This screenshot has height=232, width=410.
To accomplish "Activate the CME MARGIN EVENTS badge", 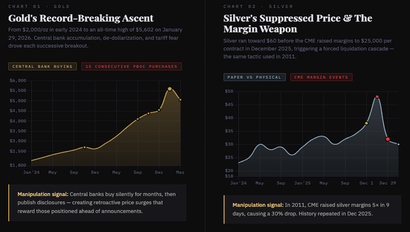I will (x=321, y=77).
